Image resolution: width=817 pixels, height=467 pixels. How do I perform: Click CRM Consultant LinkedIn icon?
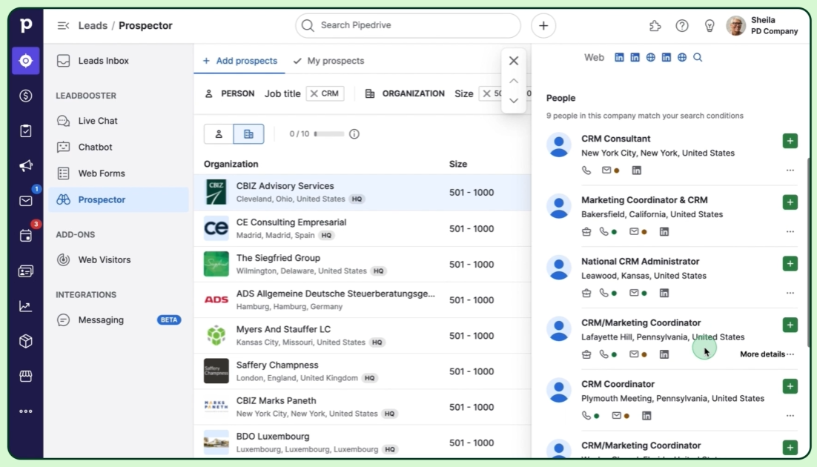click(637, 170)
